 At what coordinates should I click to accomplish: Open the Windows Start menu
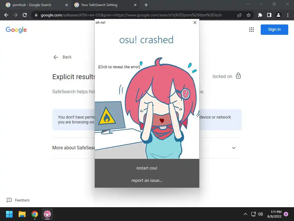click(9, 214)
